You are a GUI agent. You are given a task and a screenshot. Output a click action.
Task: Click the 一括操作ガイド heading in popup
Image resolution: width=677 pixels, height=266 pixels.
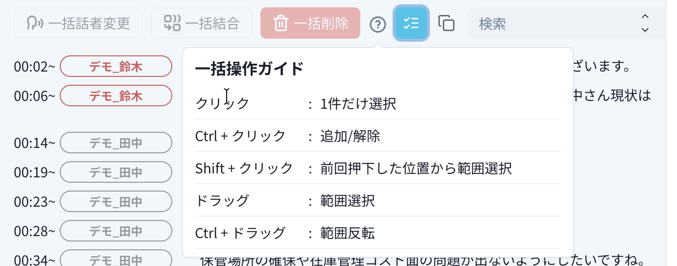point(250,69)
